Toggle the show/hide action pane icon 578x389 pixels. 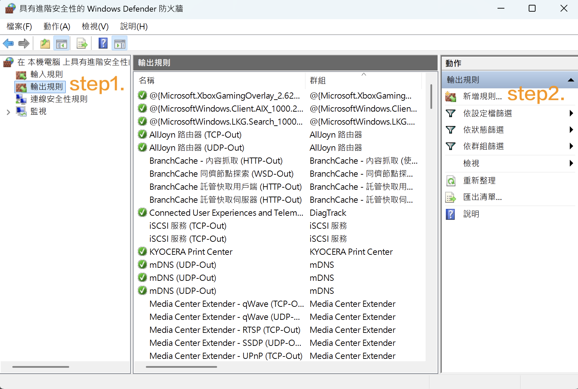[x=120, y=43]
